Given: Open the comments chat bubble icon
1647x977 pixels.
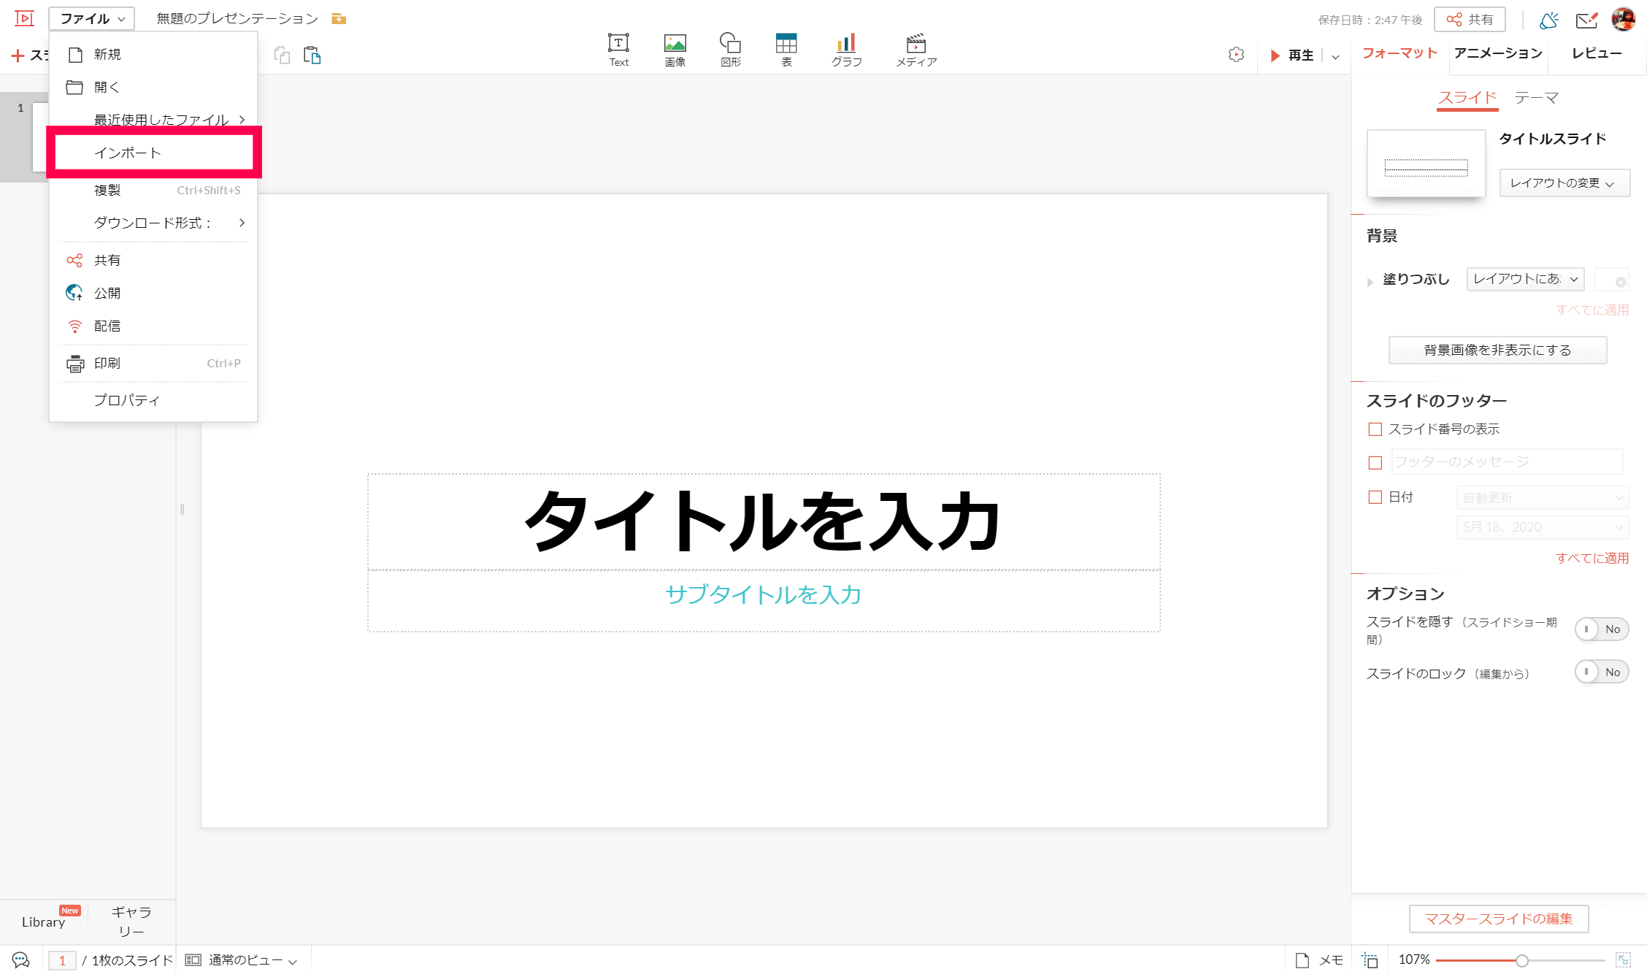Looking at the screenshot, I should coord(20,959).
